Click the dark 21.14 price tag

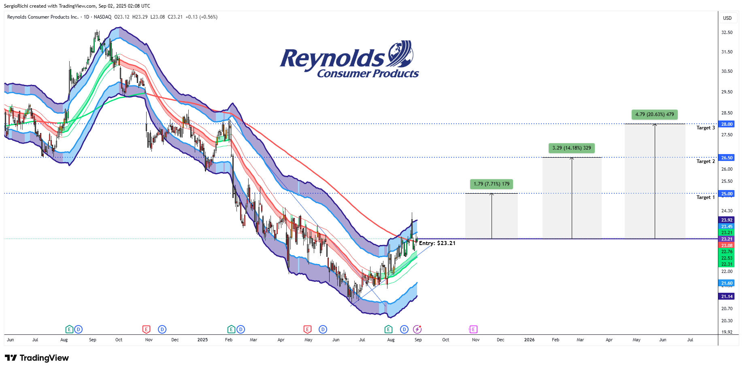(x=727, y=296)
